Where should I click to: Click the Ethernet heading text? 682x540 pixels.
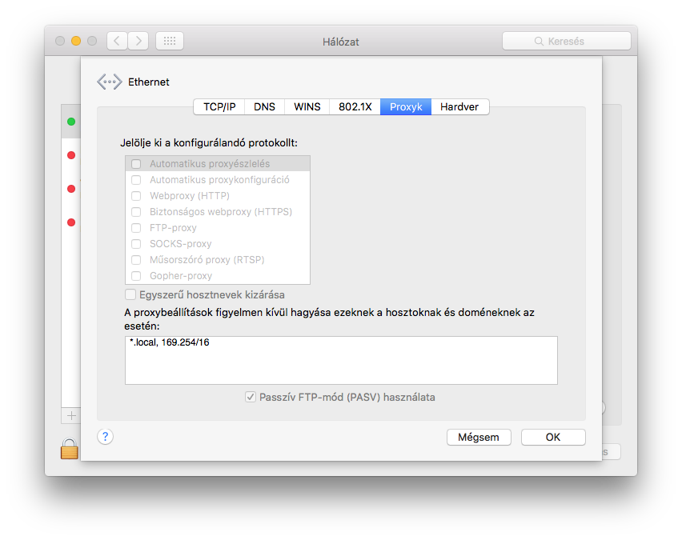148,82
